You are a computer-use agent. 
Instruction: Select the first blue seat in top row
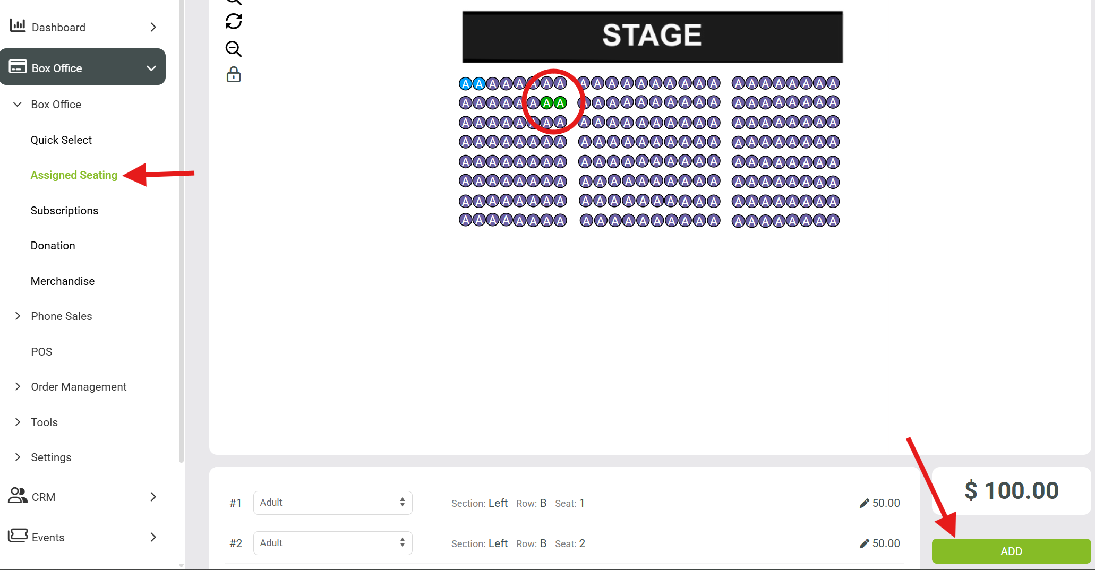click(x=466, y=84)
